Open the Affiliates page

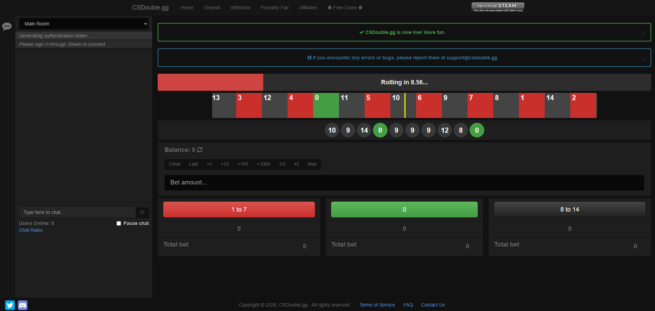(308, 8)
